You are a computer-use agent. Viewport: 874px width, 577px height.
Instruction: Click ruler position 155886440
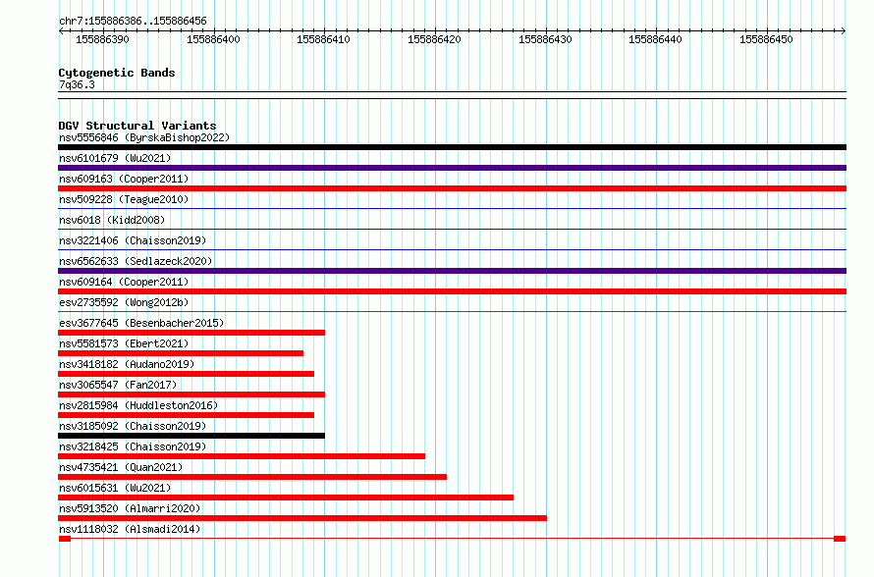tap(655, 39)
